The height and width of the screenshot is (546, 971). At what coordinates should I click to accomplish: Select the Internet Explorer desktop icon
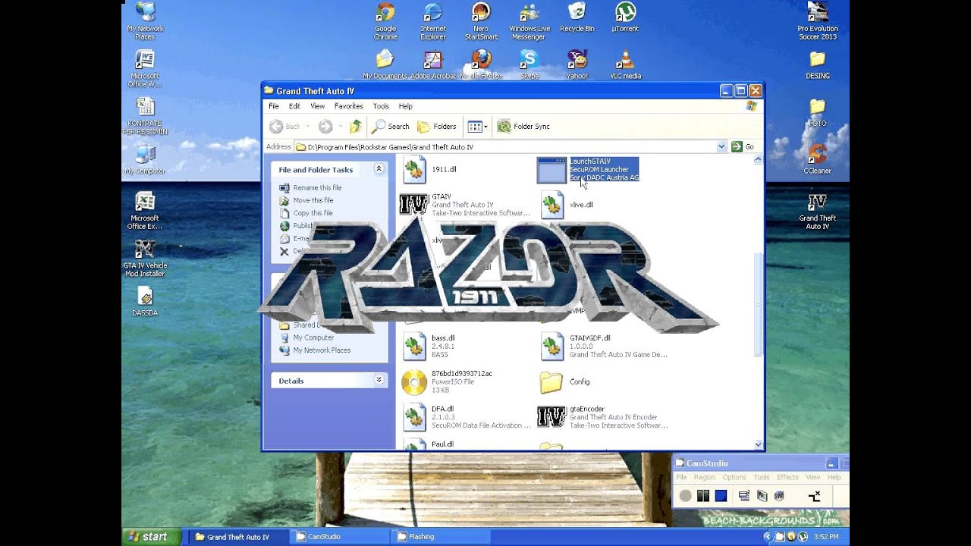tap(433, 20)
